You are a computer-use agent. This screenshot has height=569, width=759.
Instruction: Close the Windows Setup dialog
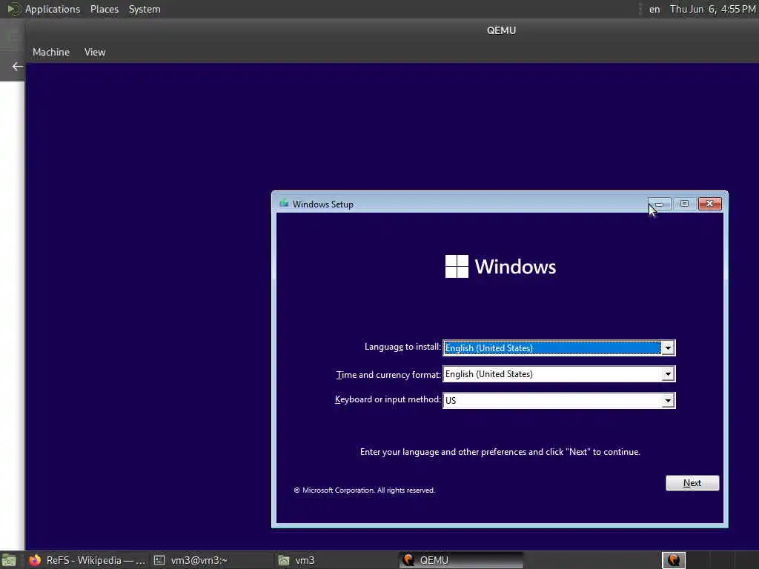(709, 204)
